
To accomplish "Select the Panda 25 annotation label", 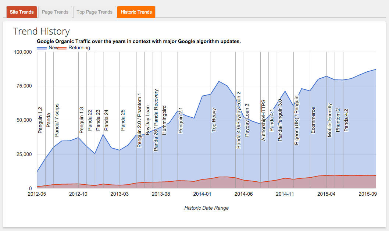I will click(123, 120).
